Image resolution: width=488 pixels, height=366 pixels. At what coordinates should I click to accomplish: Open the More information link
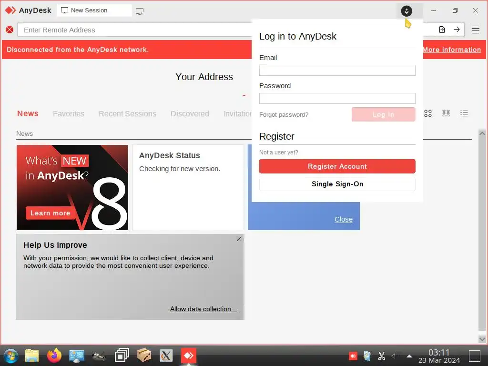[452, 50]
